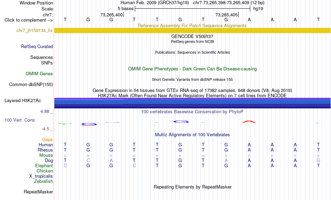
Task: Click the -4.5 PhyloP lower scale value
Action: tap(45, 129)
